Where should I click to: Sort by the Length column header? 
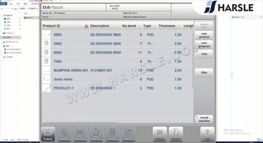coord(188,26)
